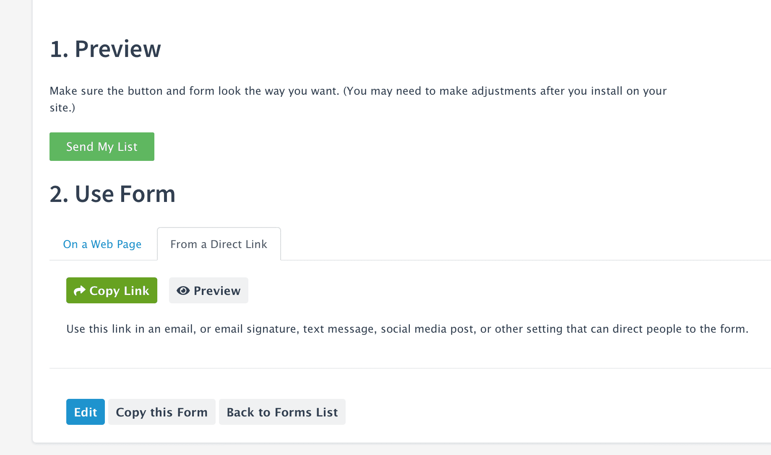This screenshot has width=771, height=455.
Task: Click the "1. Preview" section heading
Action: 105,49
